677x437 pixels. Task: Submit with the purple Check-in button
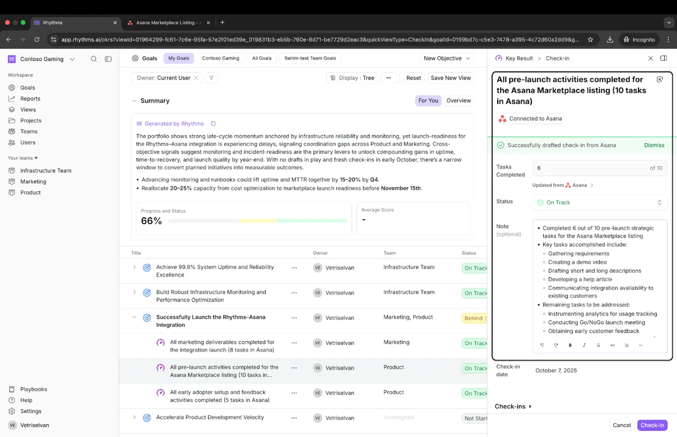pyautogui.click(x=652, y=425)
